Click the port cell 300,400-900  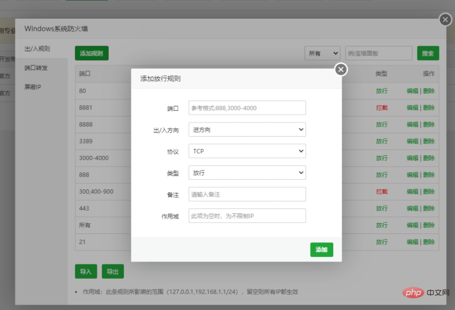[96, 191]
